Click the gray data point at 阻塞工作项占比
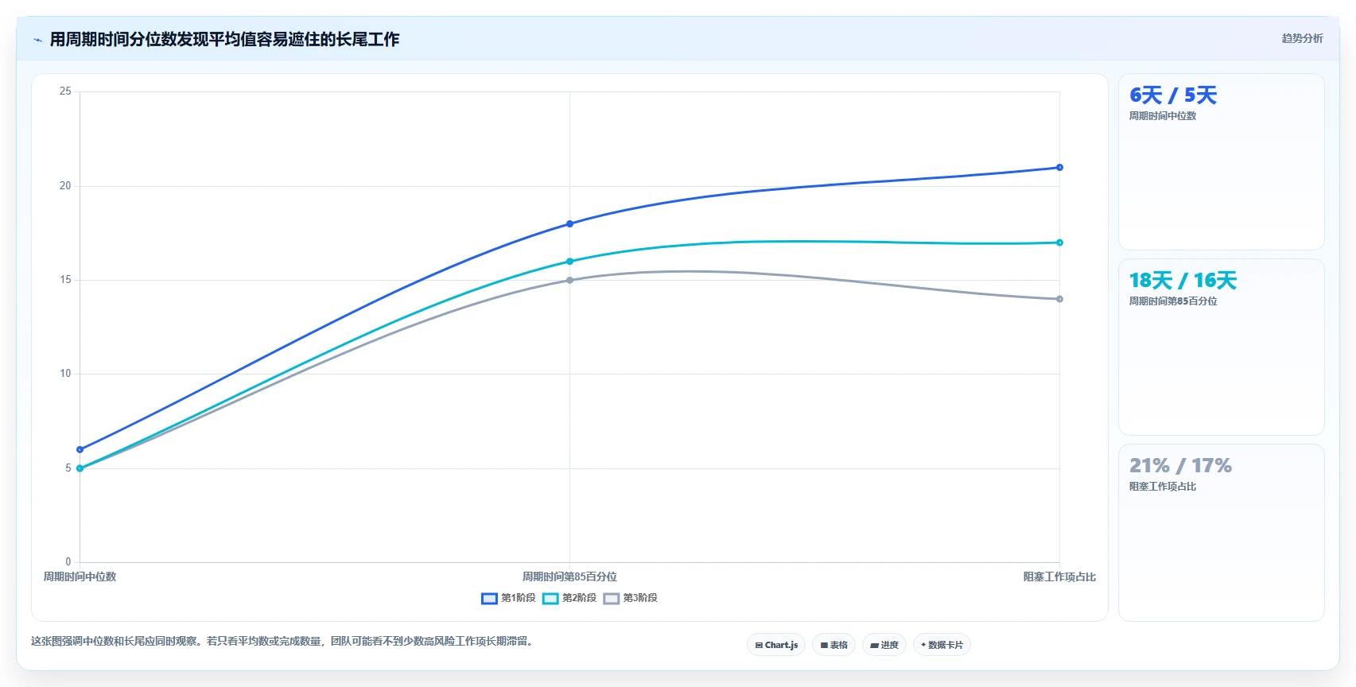 (1059, 299)
